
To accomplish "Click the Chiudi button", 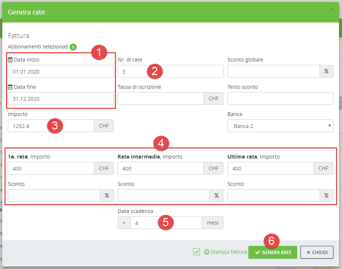I will pos(317,253).
